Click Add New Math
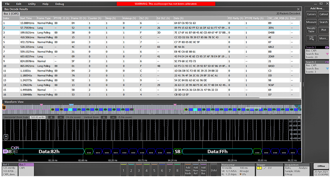The image size is (330, 177). tap(188, 170)
